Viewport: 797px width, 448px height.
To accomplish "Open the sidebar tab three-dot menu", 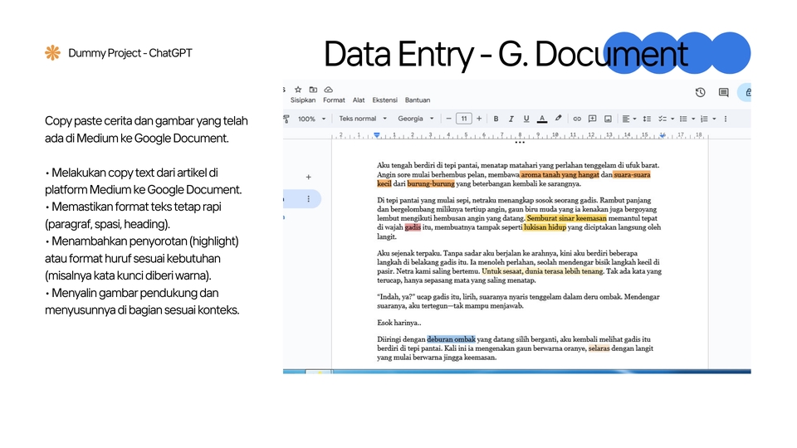I will [309, 198].
